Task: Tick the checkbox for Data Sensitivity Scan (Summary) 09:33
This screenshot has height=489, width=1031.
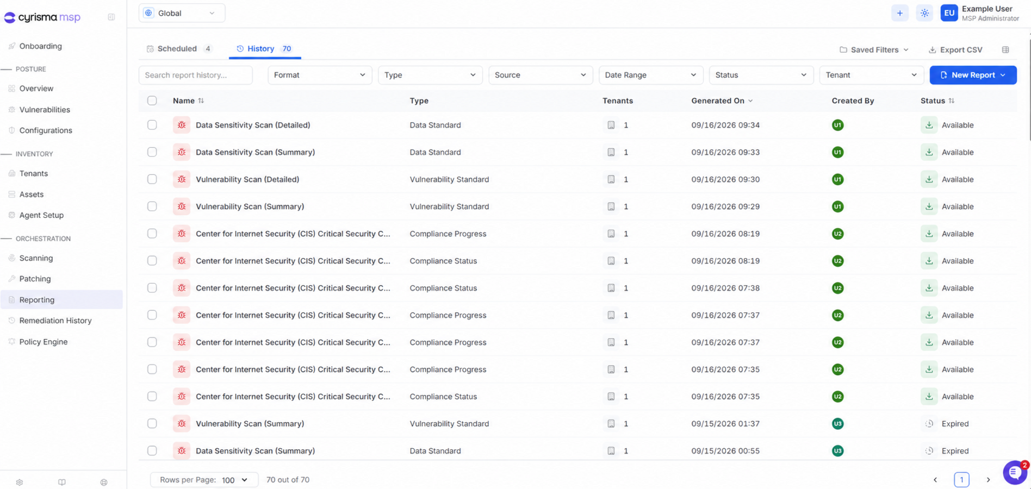Action: 152,152
